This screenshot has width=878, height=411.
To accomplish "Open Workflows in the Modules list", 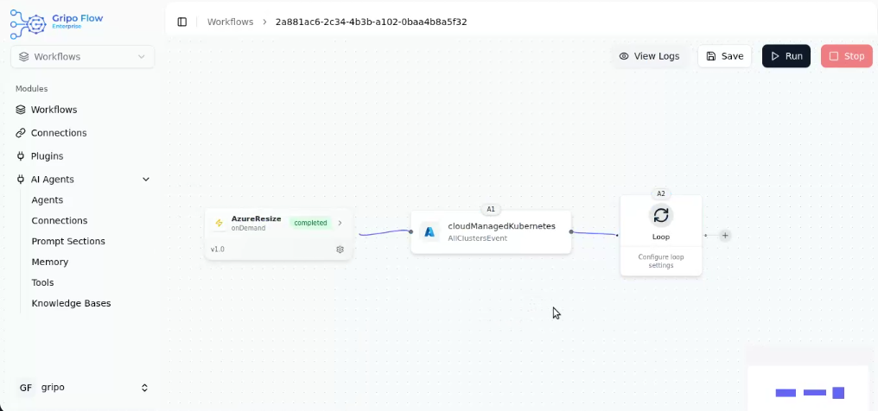I will coord(54,110).
